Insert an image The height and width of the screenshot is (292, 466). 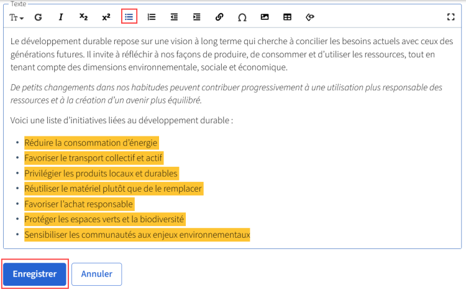pyautogui.click(x=265, y=17)
